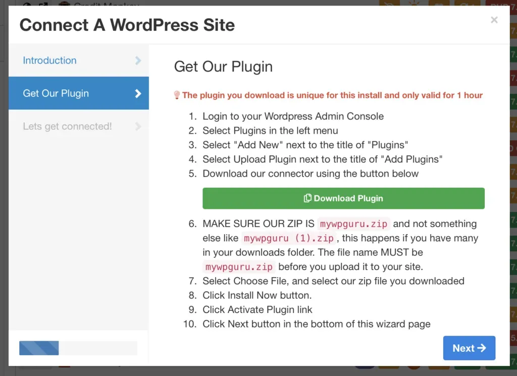Click the progress bar in the bottom-left corner

(78, 348)
